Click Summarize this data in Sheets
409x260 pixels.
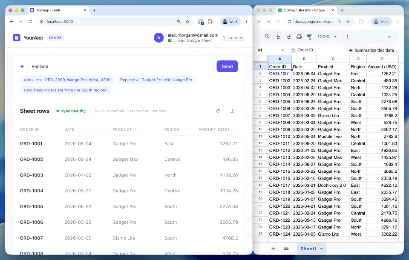click(372, 50)
